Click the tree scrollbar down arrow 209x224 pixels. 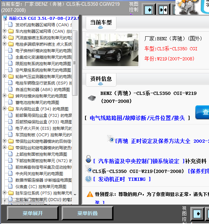[x=75, y=195]
